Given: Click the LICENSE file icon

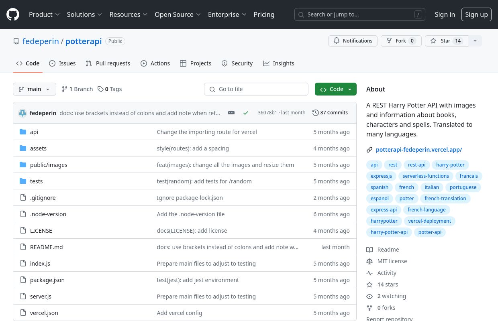Looking at the screenshot, I should point(23,231).
